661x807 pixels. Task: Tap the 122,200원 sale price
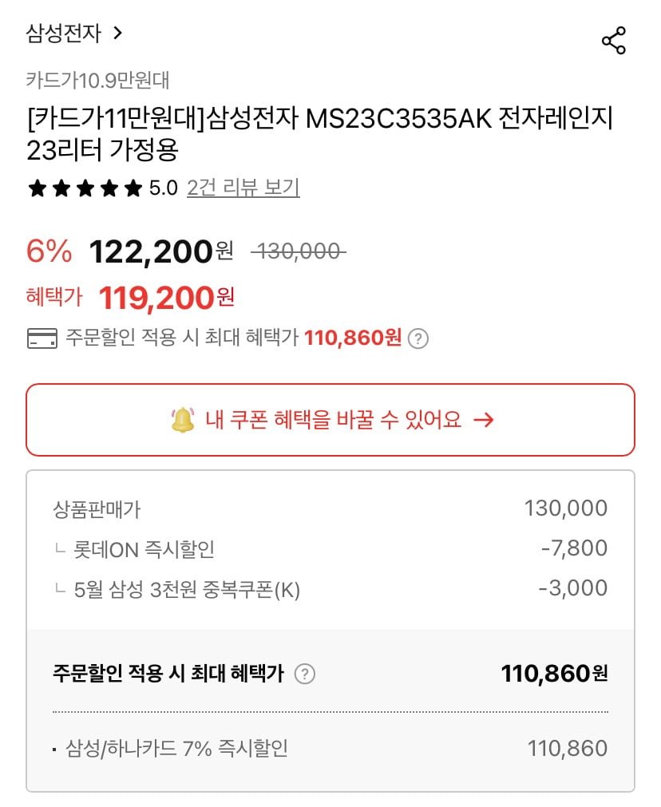point(160,251)
